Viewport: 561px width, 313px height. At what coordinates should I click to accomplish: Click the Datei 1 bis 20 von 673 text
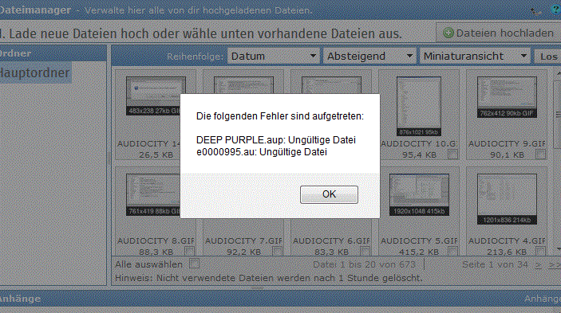(364, 264)
